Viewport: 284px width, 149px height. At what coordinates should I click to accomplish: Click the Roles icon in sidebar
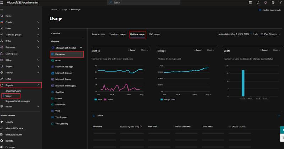[2, 41]
